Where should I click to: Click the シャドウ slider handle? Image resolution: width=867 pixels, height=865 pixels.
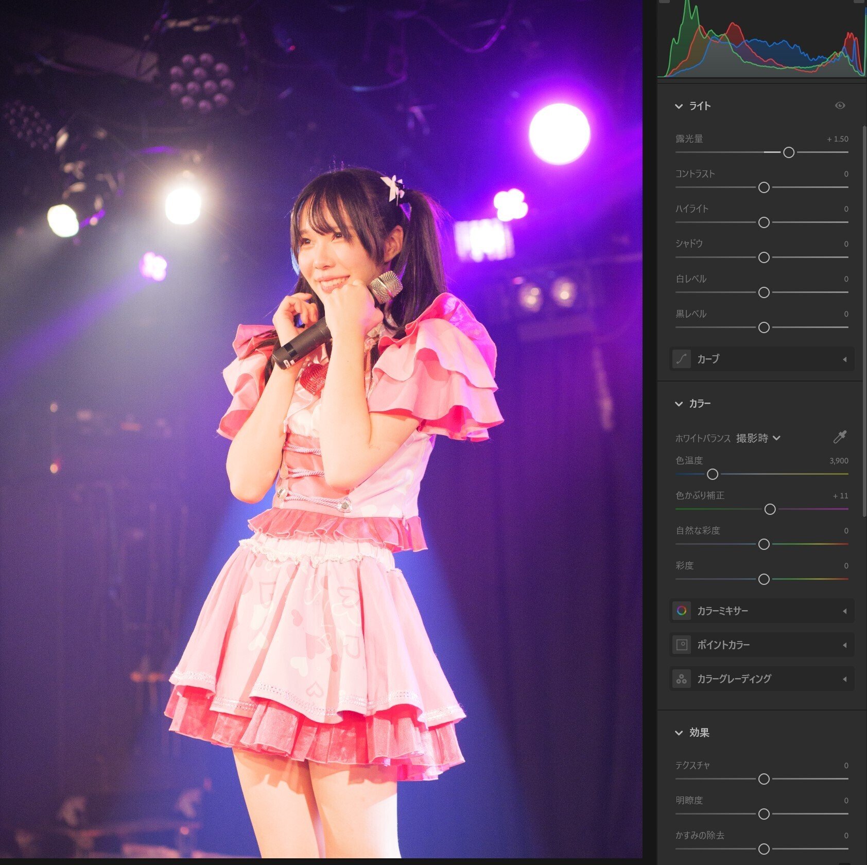point(764,257)
